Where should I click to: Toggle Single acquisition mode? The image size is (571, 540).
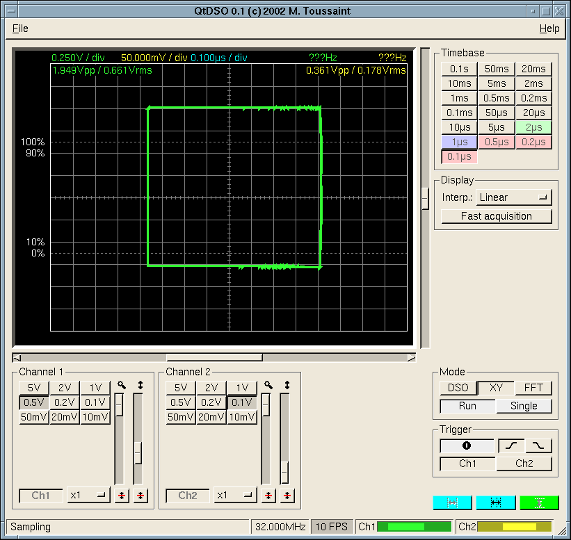524,406
